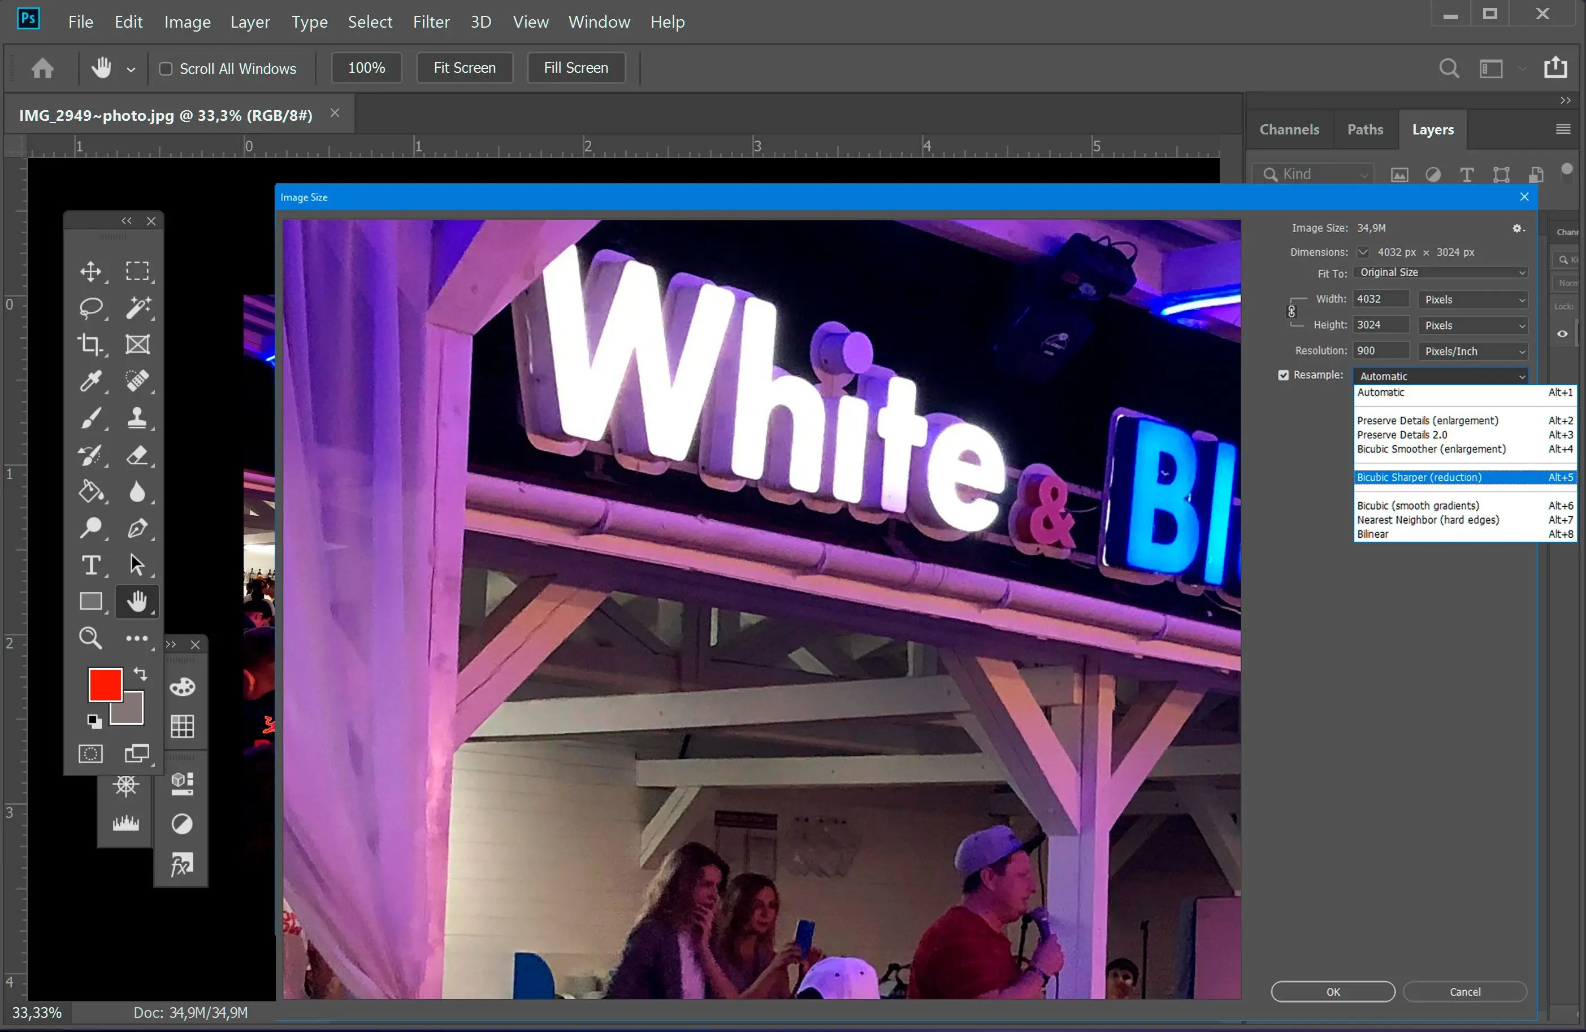Select the Zoom tool
Viewport: 1586px width, 1032px height.
(x=90, y=638)
